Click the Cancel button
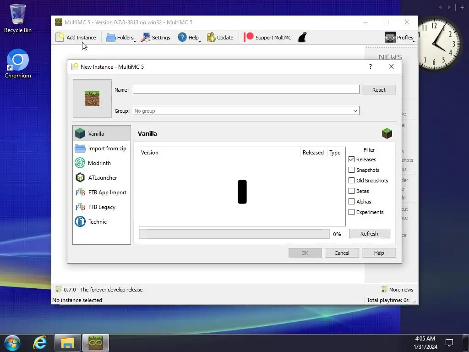Image resolution: width=469 pixels, height=352 pixels. click(x=342, y=253)
